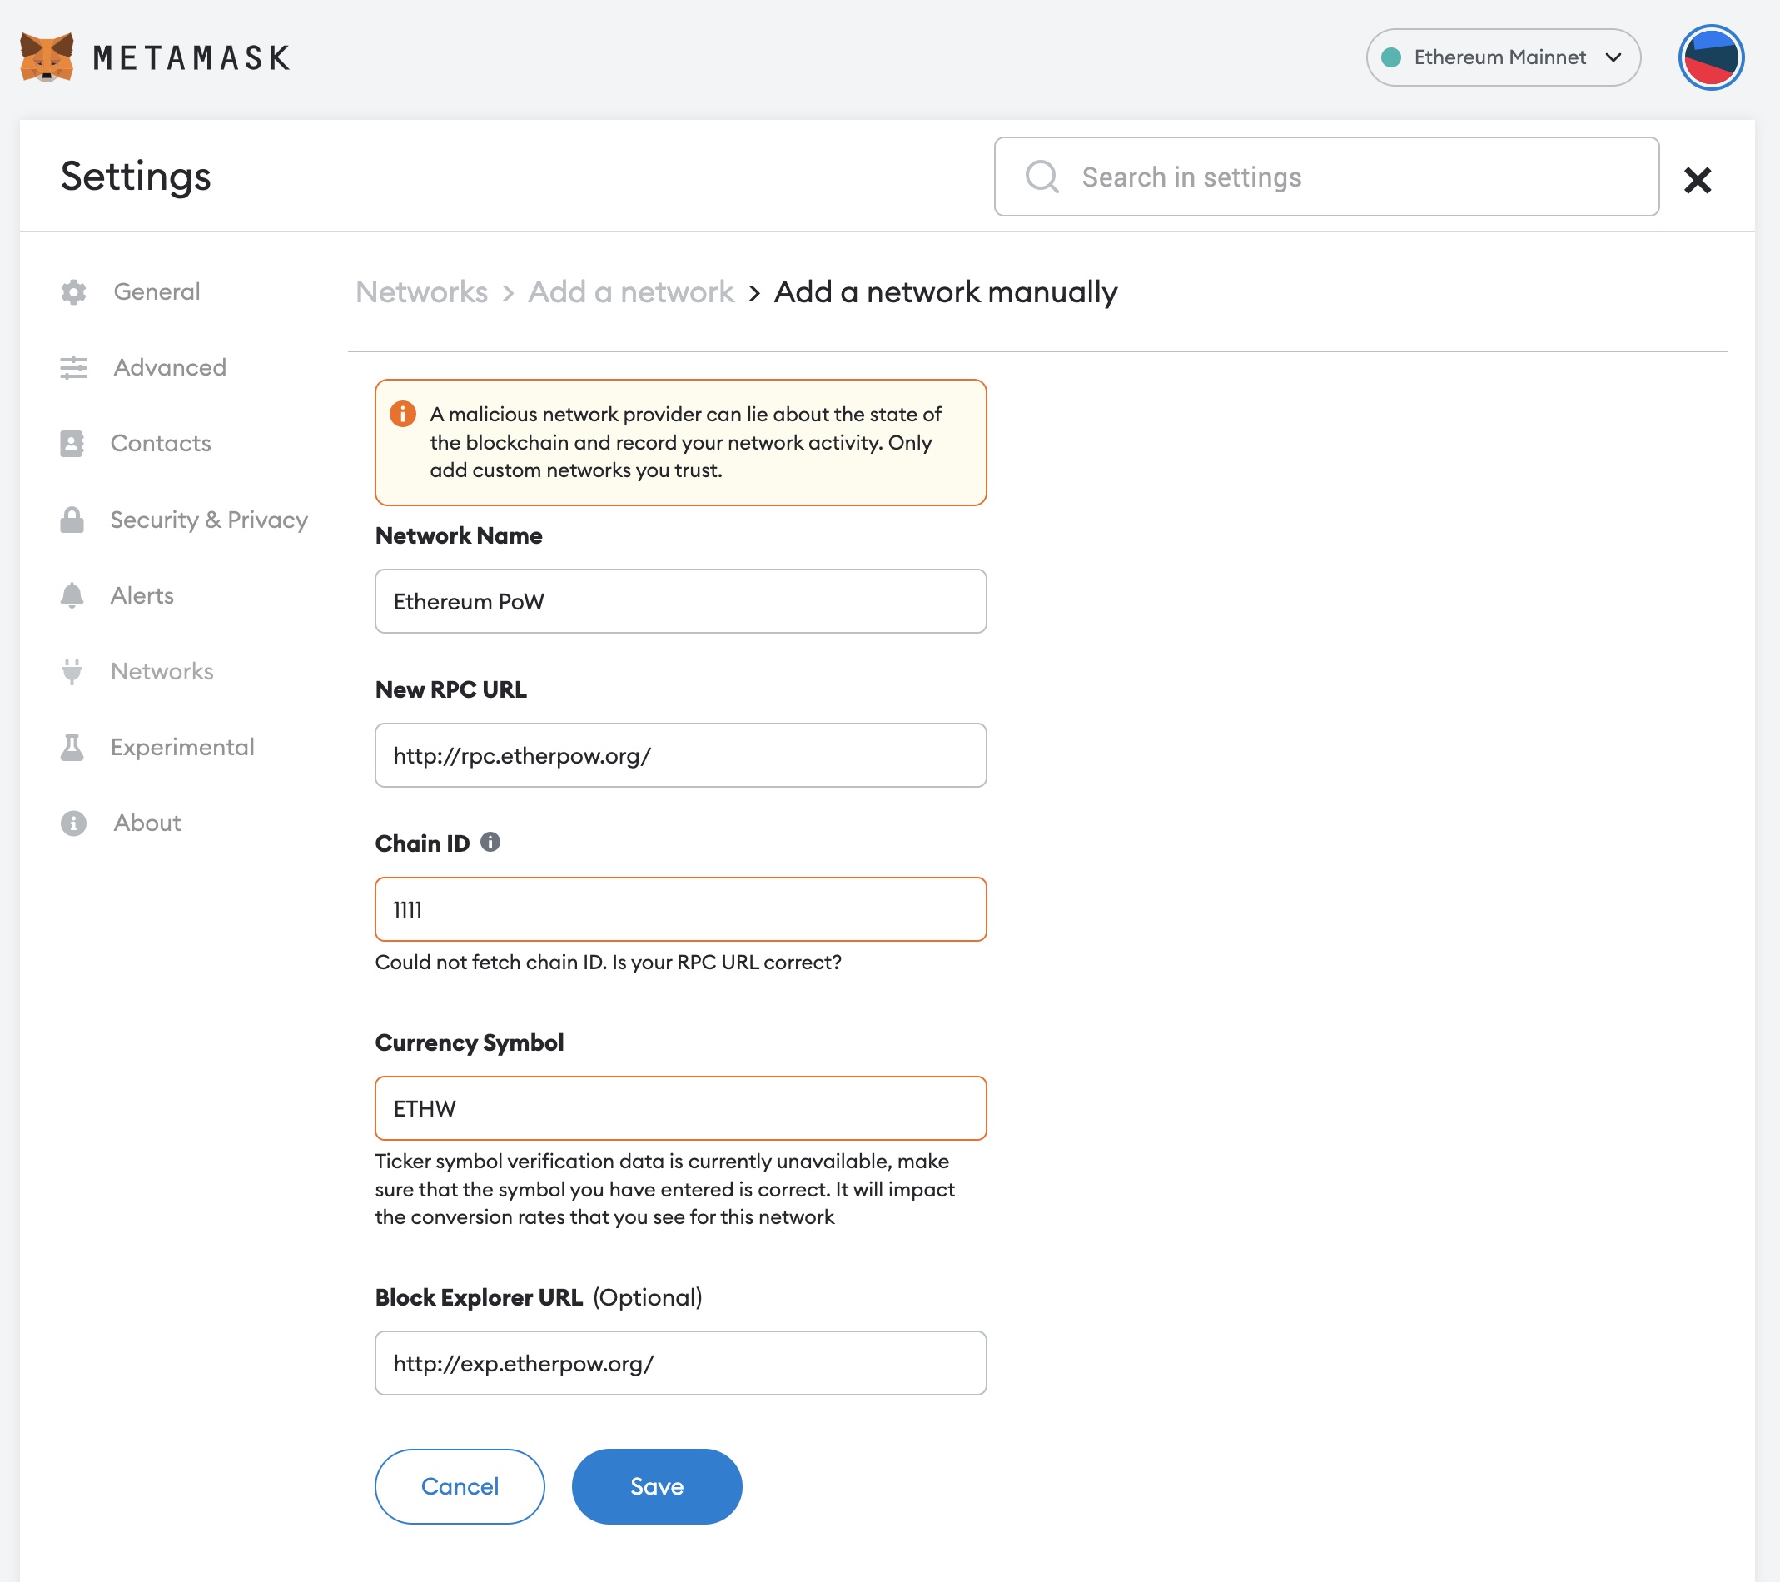
Task: Click the Experimental flask icon
Action: 73,747
